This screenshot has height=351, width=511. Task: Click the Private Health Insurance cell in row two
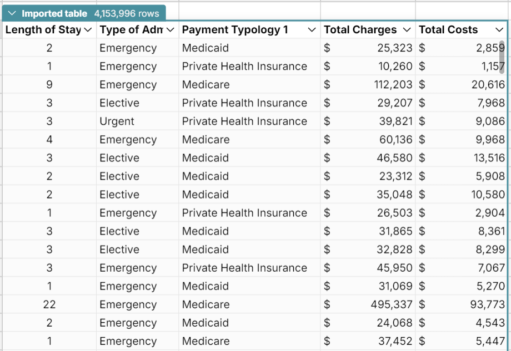coord(244,66)
